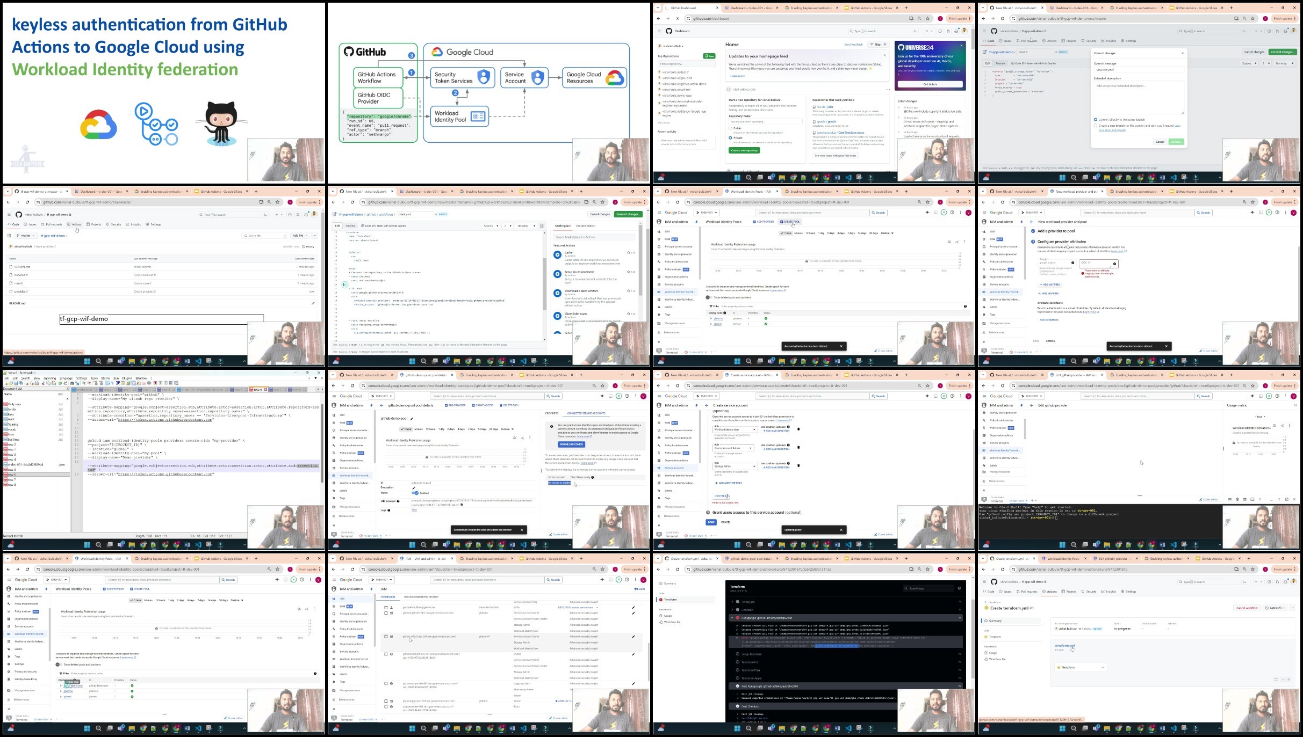Image resolution: width=1303 pixels, height=737 pixels.
Task: Select Private radio in new repository form
Action: (730, 138)
